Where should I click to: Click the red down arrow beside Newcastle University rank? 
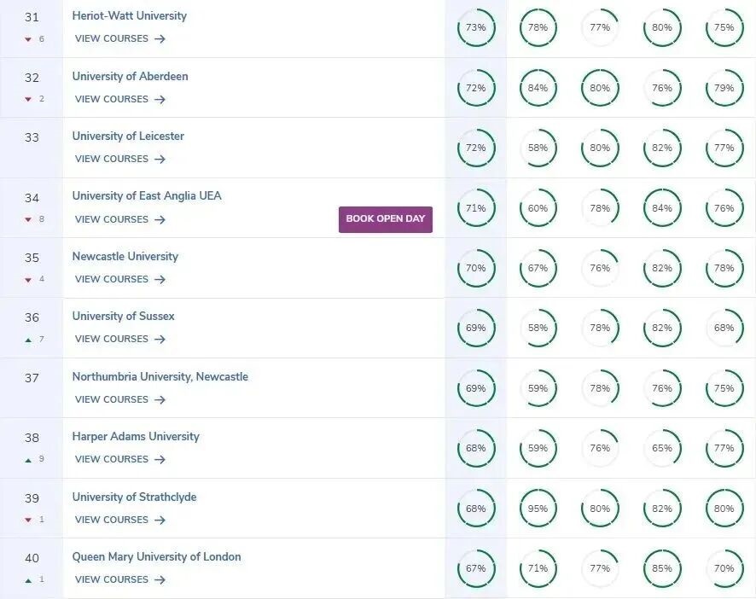pos(28,280)
